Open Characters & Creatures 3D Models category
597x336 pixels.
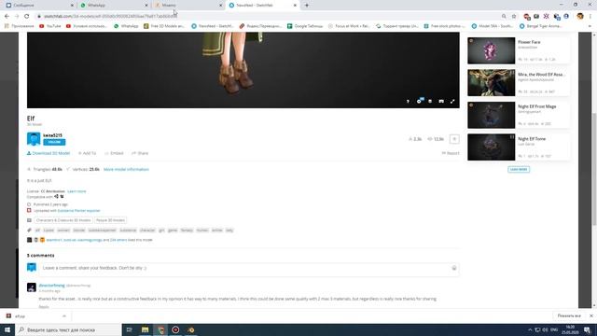click(x=63, y=220)
